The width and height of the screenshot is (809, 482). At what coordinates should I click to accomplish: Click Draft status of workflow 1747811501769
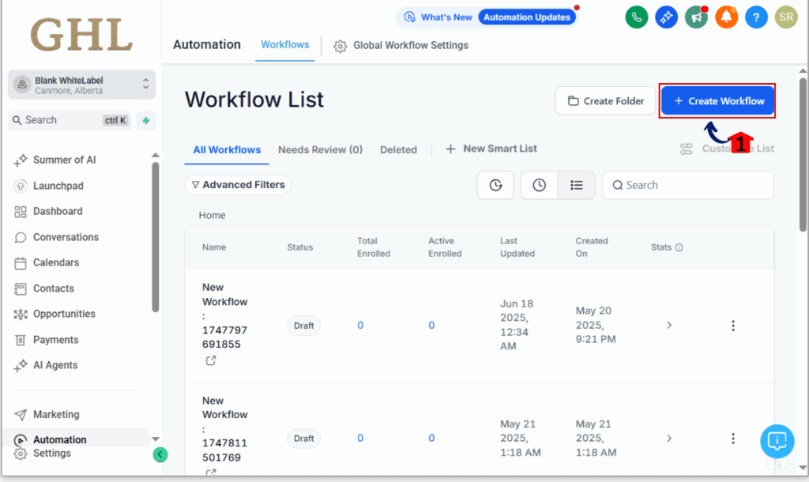(304, 439)
